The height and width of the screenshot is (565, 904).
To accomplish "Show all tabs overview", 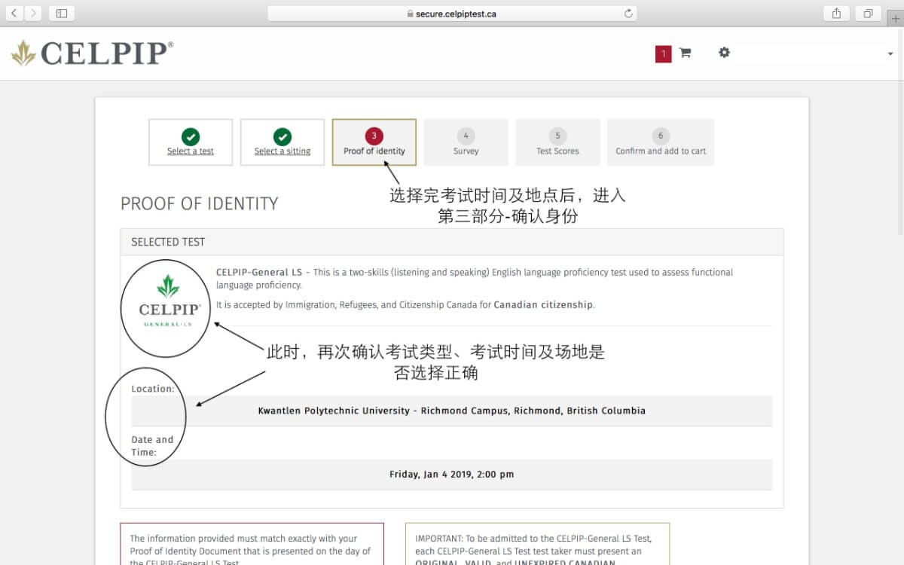I will [868, 13].
